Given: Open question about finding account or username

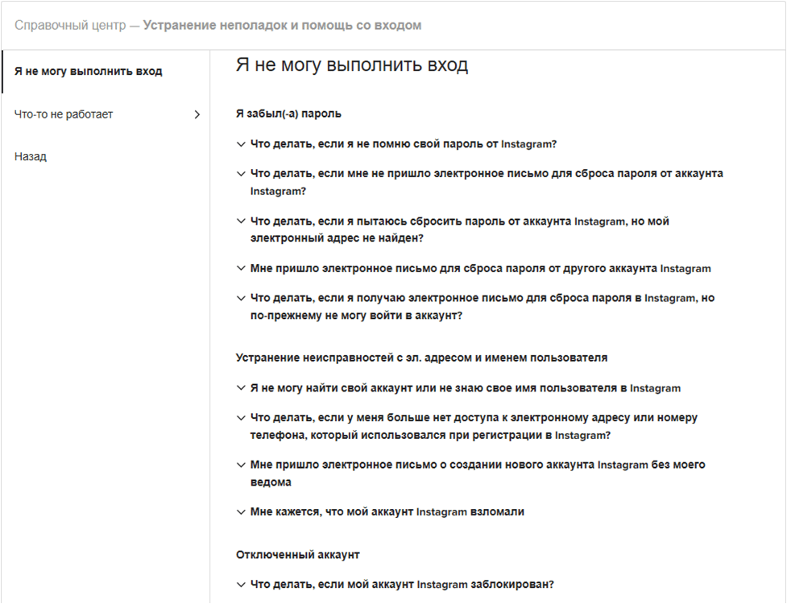Looking at the screenshot, I should [x=466, y=388].
